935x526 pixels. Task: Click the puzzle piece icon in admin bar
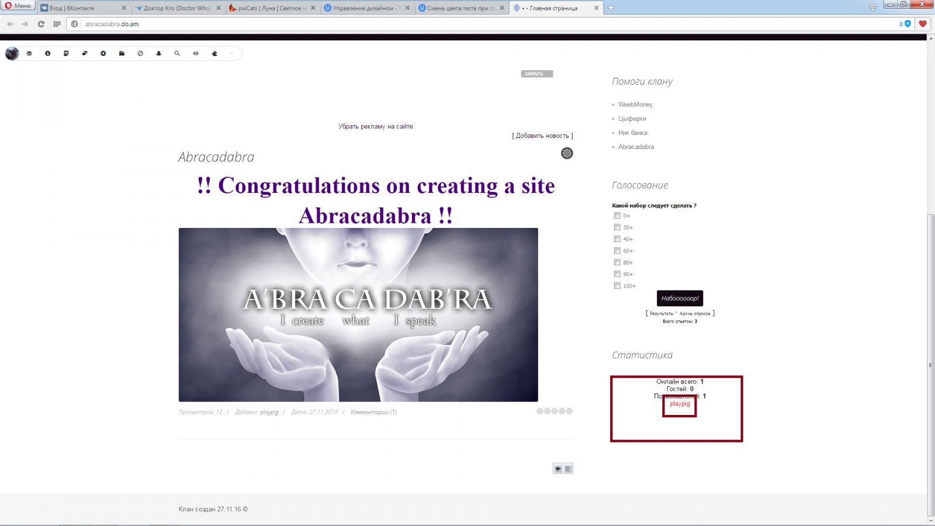(214, 53)
